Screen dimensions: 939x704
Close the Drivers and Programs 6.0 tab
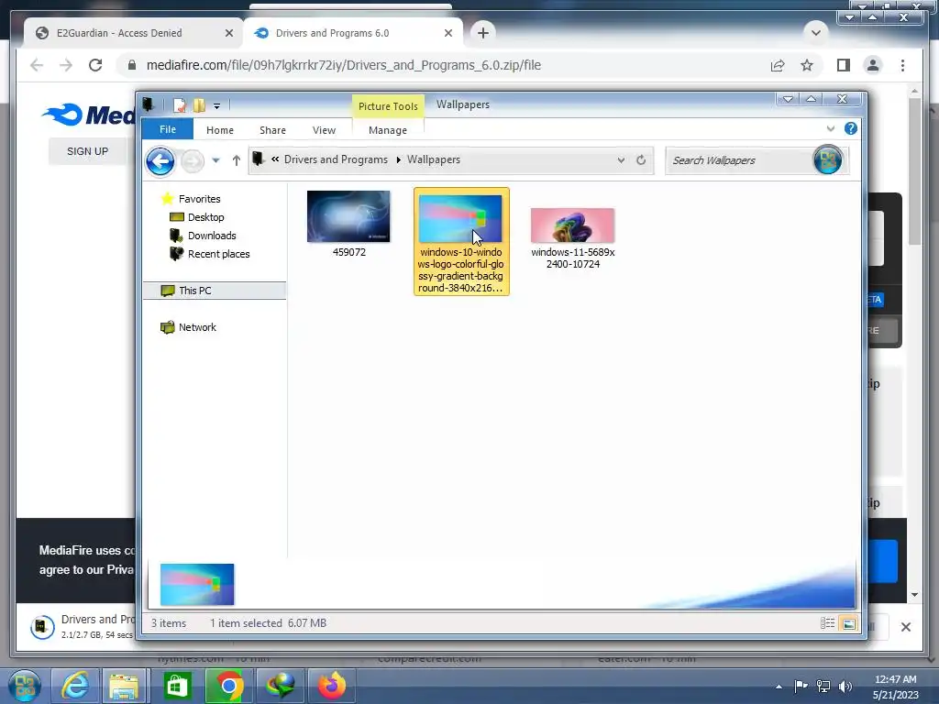click(447, 33)
